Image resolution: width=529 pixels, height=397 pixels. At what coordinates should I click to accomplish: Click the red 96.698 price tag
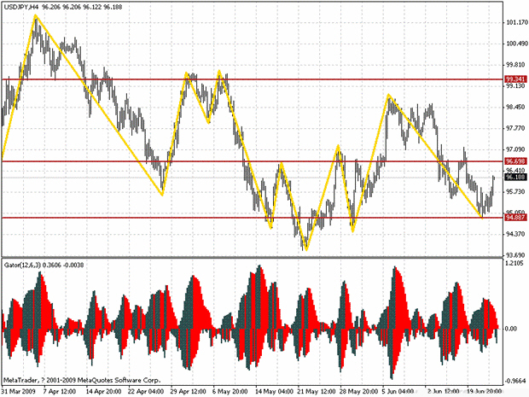[x=515, y=161]
